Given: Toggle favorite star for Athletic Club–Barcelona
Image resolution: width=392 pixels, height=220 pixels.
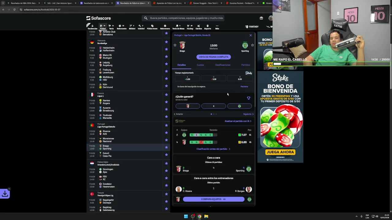Looking at the screenshot, I should coord(166,33).
